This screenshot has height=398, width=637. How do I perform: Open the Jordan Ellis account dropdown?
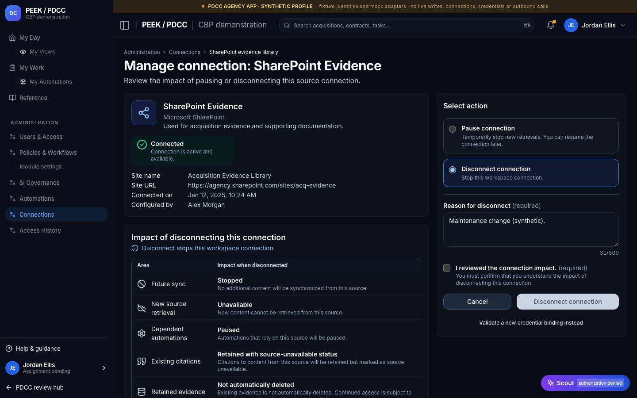[x=595, y=25]
